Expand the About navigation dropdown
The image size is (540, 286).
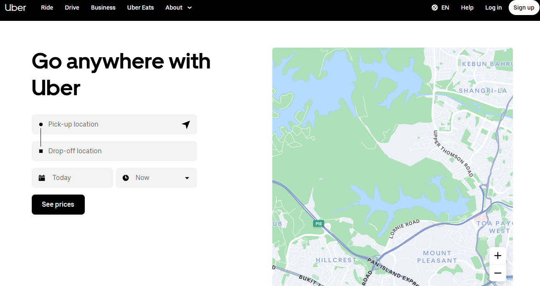click(178, 8)
